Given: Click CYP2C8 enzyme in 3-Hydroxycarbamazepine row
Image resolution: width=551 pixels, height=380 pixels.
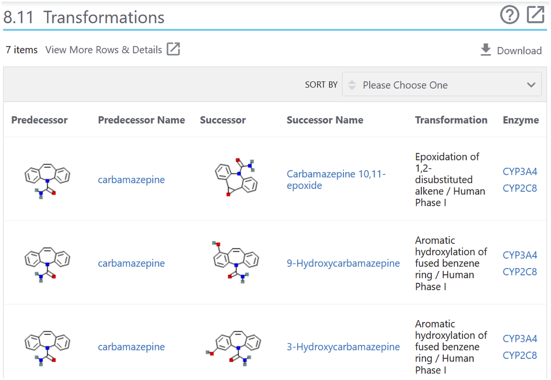Looking at the screenshot, I should click(520, 355).
